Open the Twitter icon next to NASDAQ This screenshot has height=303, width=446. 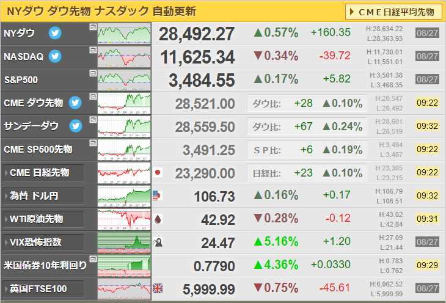click(55, 56)
